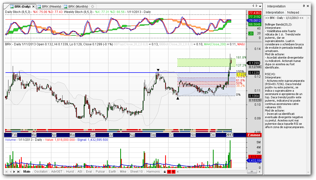Open the AdvGET sheet tab
316x180 pixels.
point(57,172)
